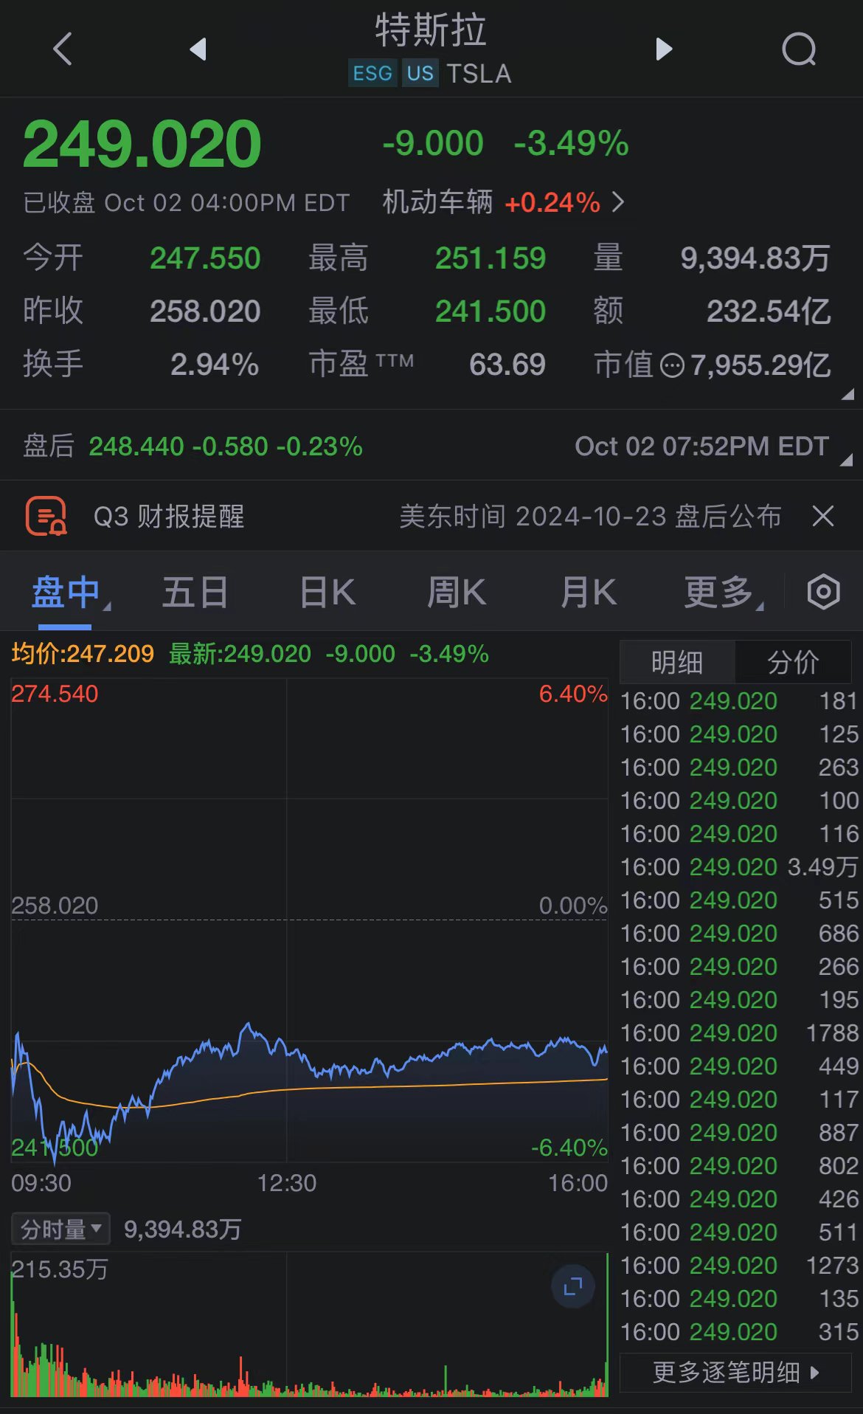Tap the back arrow icon
Viewport: 863px width, 1414px height.
[63, 49]
